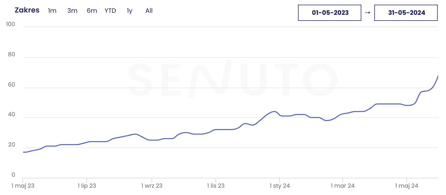Show All time range
The width and height of the screenshot is (446, 195).
[149, 11]
